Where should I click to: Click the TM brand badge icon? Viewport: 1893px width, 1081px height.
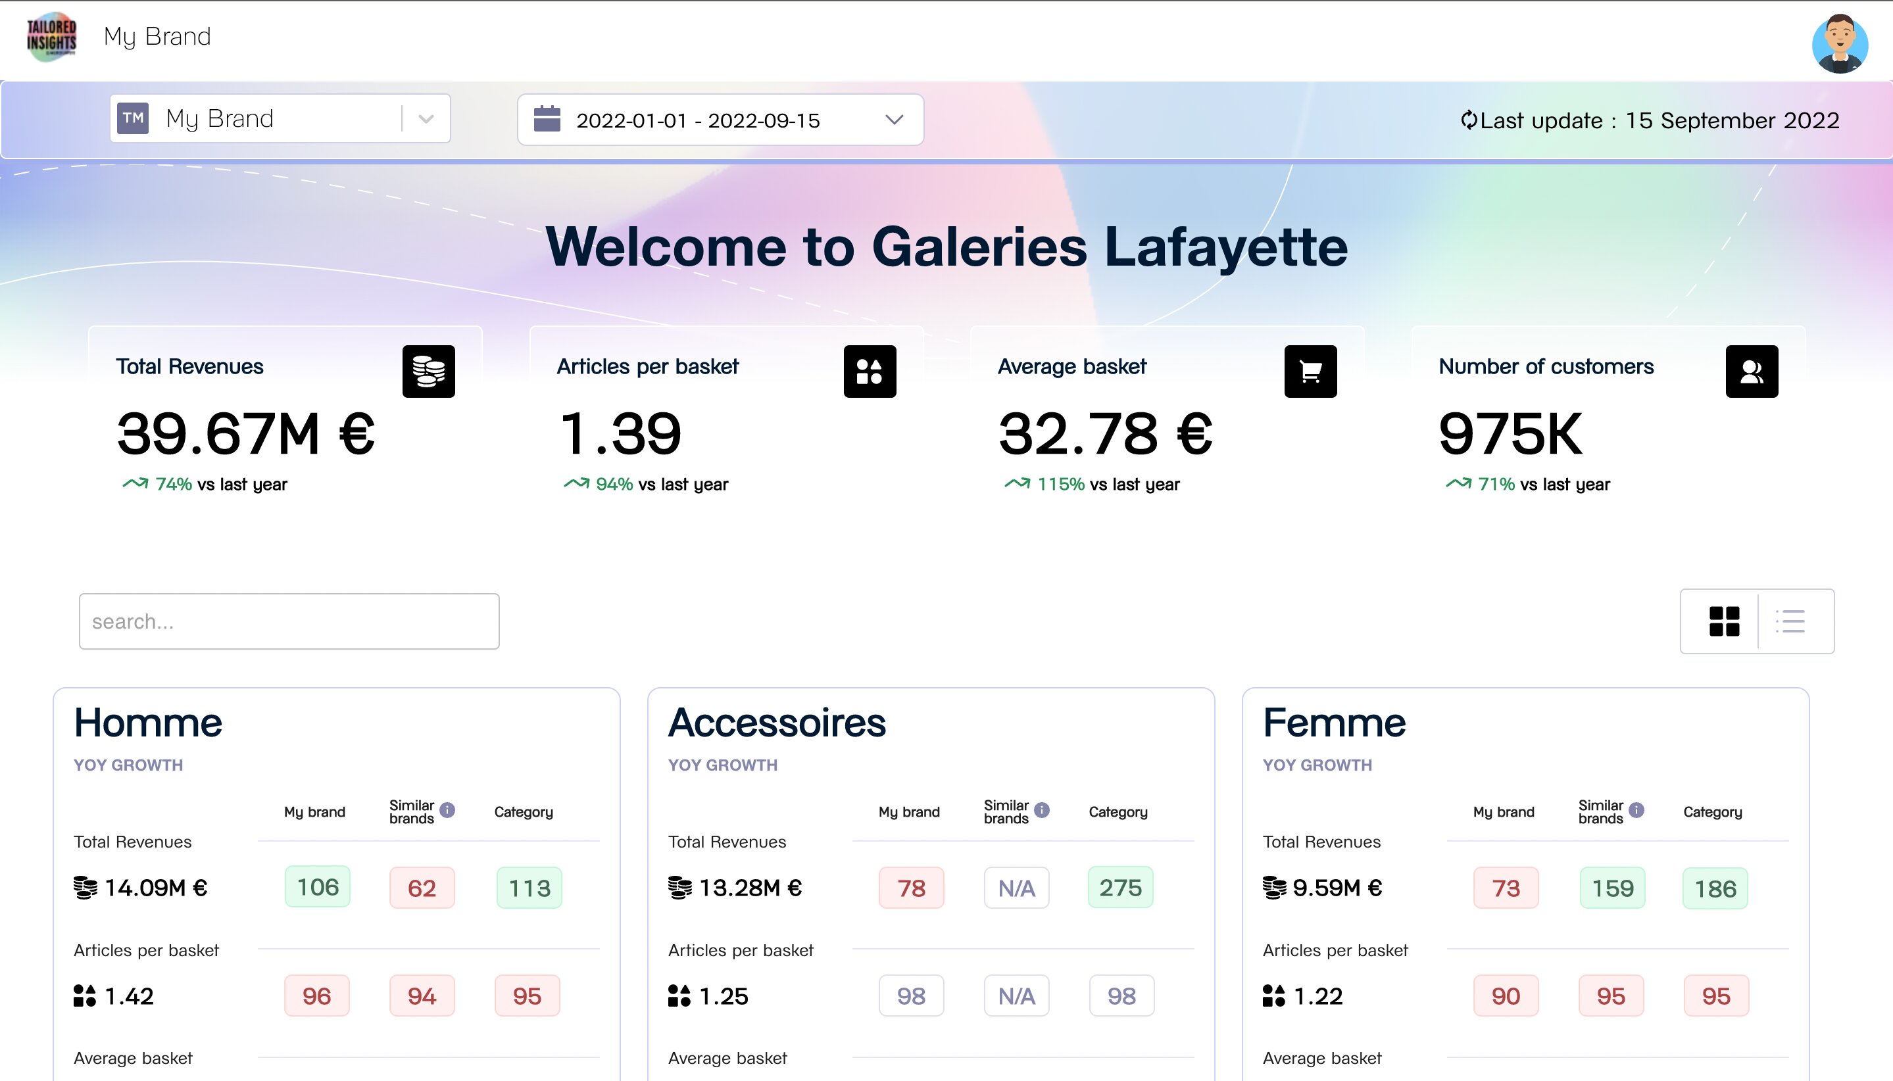pyautogui.click(x=133, y=118)
